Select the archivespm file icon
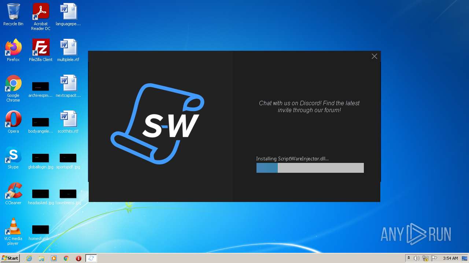 point(41,89)
